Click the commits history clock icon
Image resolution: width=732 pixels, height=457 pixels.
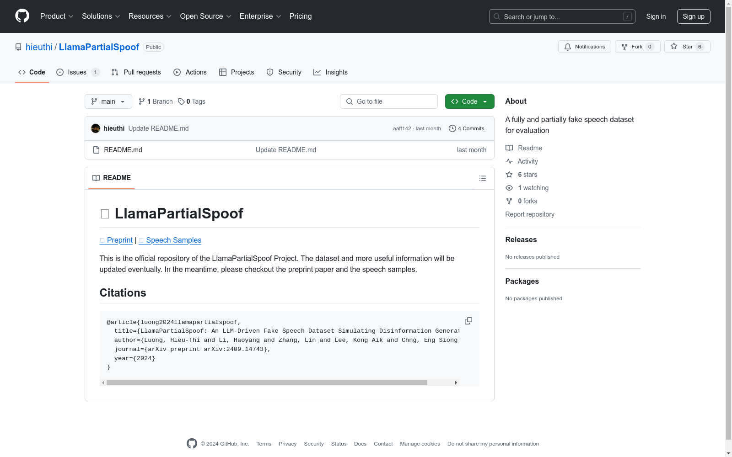pos(452,128)
